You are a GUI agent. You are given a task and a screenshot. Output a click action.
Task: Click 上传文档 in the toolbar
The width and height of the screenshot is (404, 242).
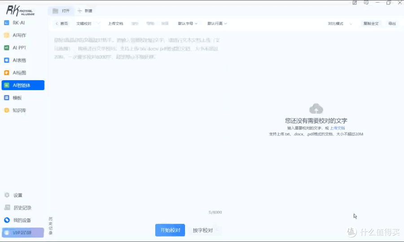(x=115, y=23)
